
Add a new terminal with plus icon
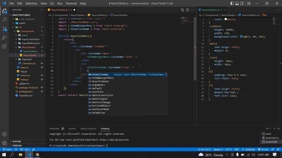(267, 129)
